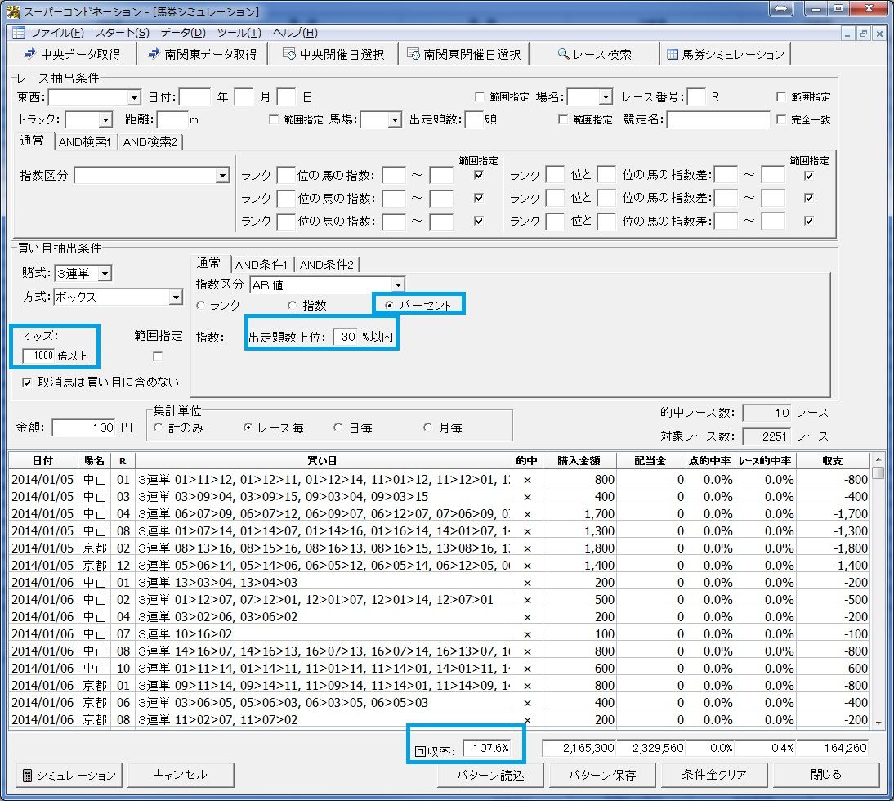894x801 pixels.
Task: Open the ファイル(F) menu
Action: point(57,33)
